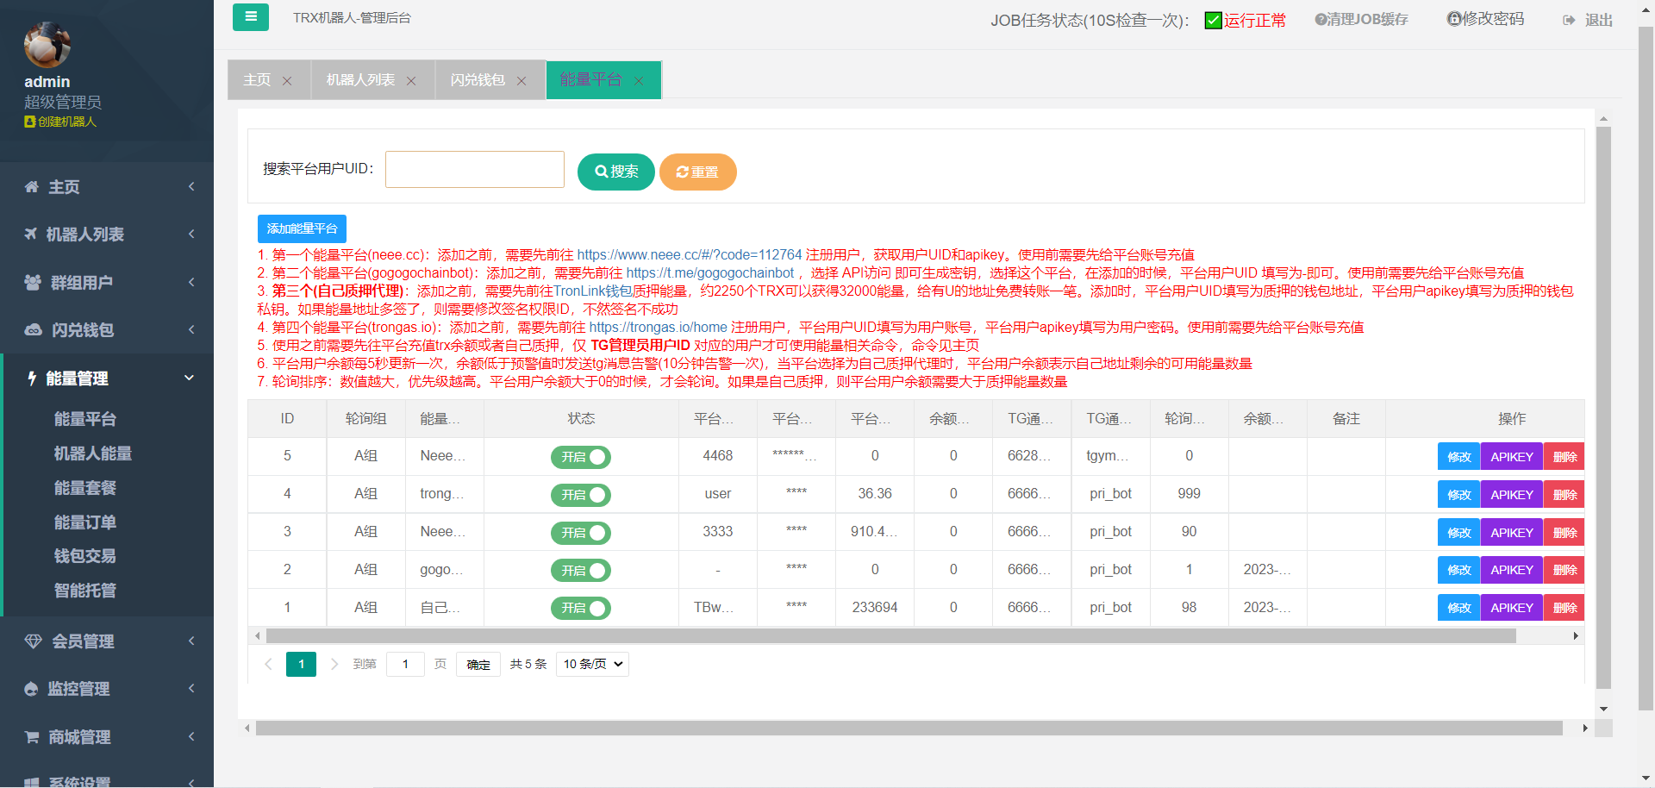The height and width of the screenshot is (788, 1655).
Task: Go to next page arrow in pagination
Action: (334, 664)
